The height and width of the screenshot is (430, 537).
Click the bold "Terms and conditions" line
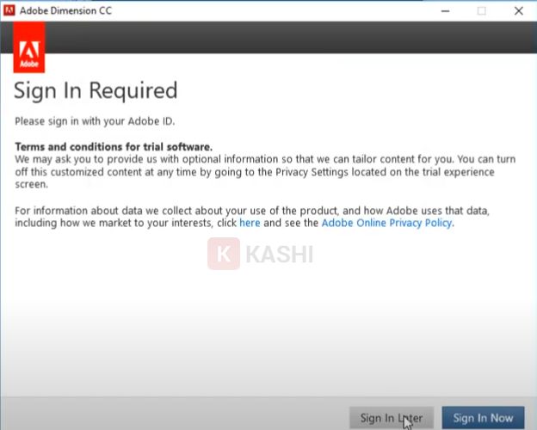click(x=114, y=147)
